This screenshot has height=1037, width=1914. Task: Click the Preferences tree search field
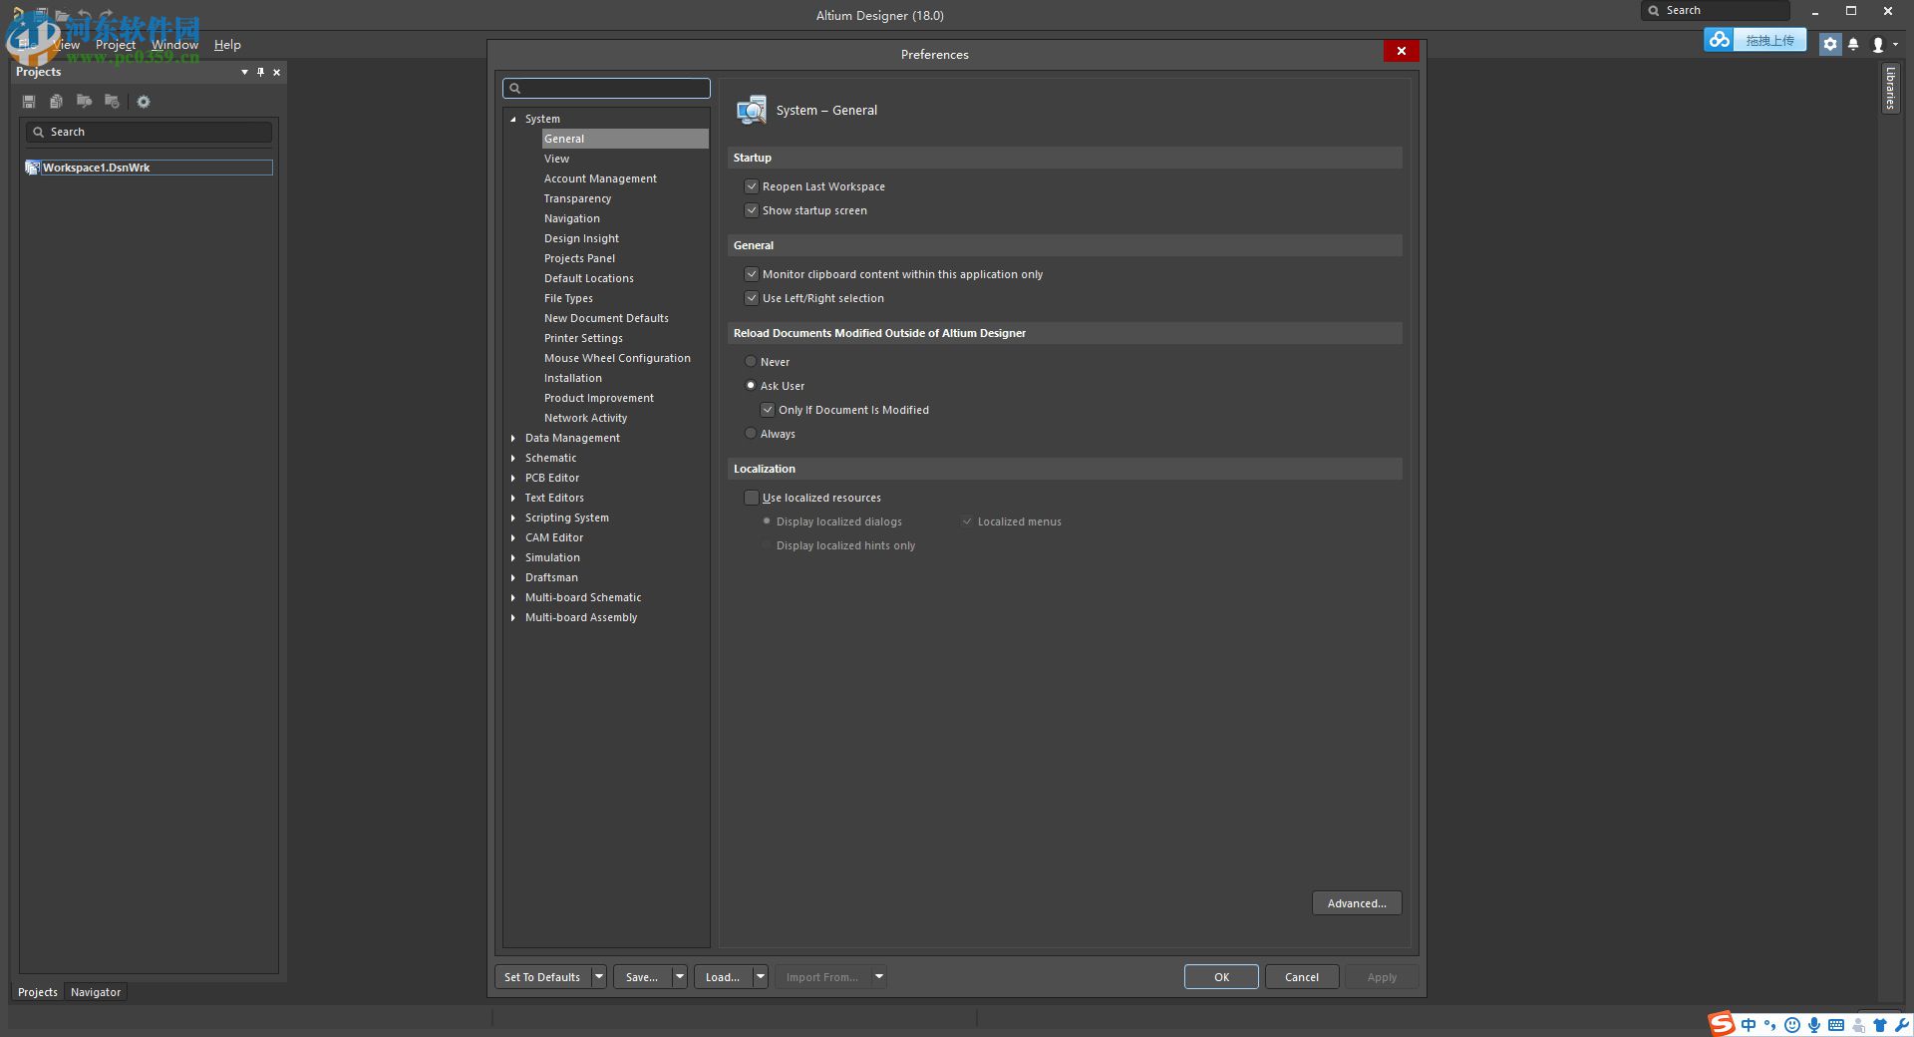pos(607,89)
